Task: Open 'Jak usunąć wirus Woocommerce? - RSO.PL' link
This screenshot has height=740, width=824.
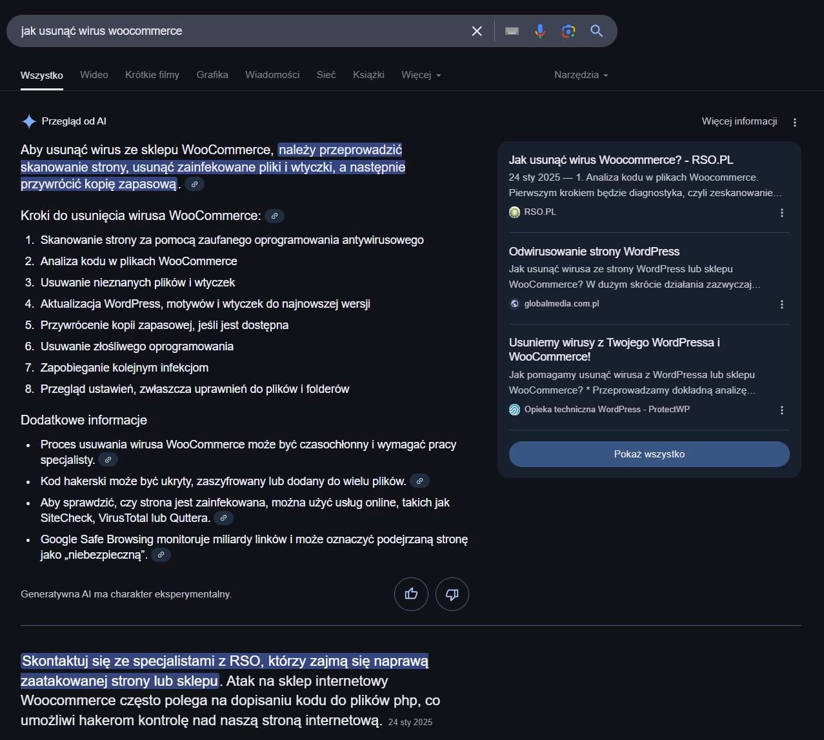Action: [x=621, y=160]
